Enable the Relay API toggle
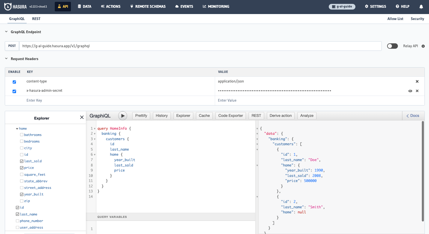Viewport: 429px width, 234px height. point(392,46)
